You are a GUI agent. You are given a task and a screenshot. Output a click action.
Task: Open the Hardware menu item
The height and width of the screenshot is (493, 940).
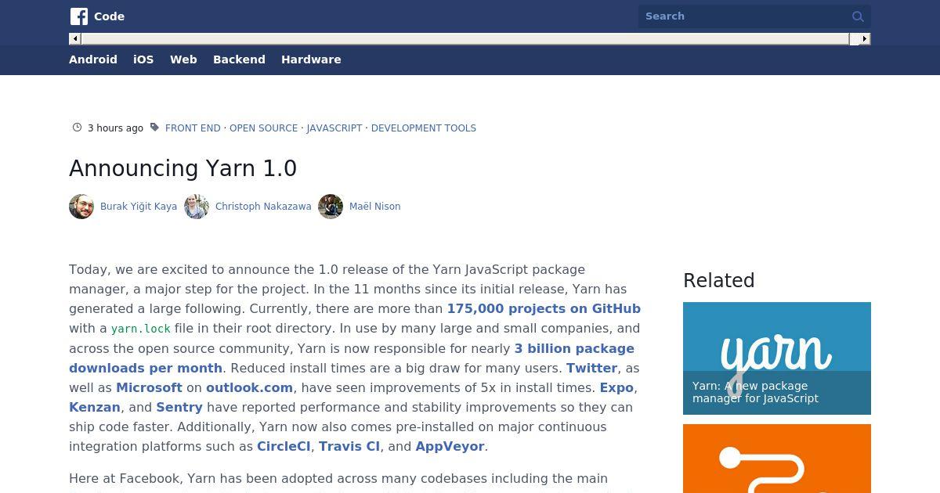coord(311,59)
